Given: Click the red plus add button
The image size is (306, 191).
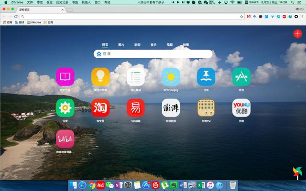Looking at the screenshot, I should point(297,34).
